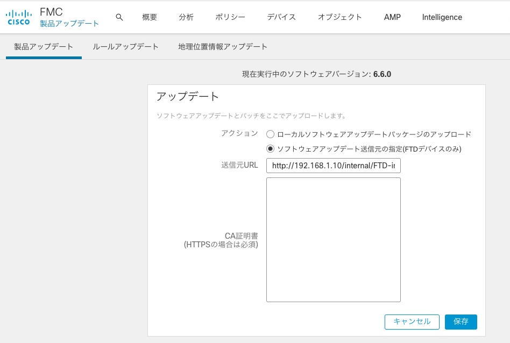
Task: Open the デバイス menu
Action: pyautogui.click(x=281, y=17)
